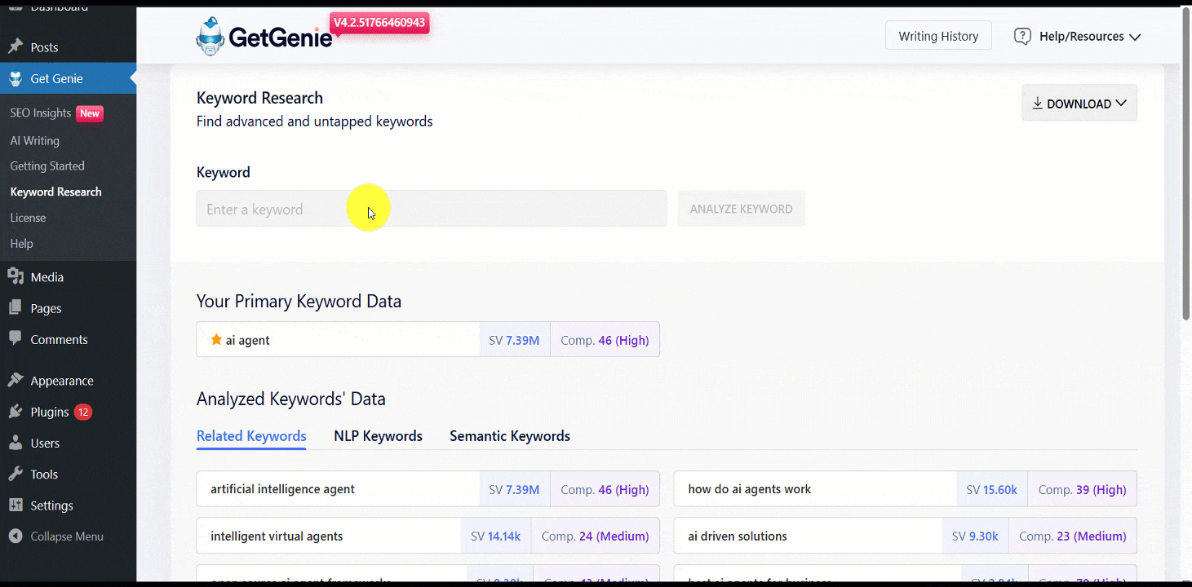The height and width of the screenshot is (587, 1192).
Task: Click the download arrow icon on DOWNLOAD button
Action: pyautogui.click(x=1037, y=103)
